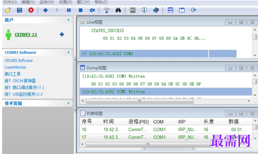The image size is (258, 154).
Task: Open the CEIWEI-11 user link
Action: [26, 35]
